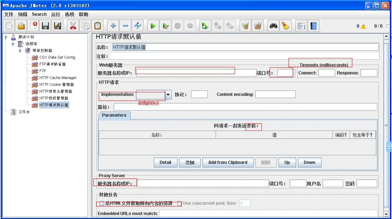Select HTTP Cookie 管理器 in tree
Screen dimensions: 392x219
coord(57,84)
